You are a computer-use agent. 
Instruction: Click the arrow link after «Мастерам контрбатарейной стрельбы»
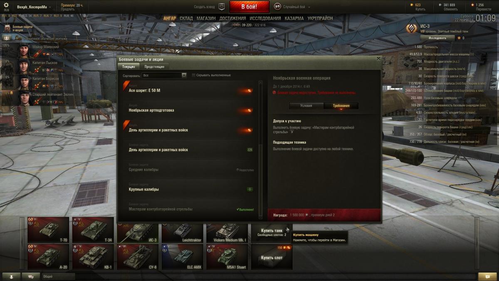(x=292, y=132)
